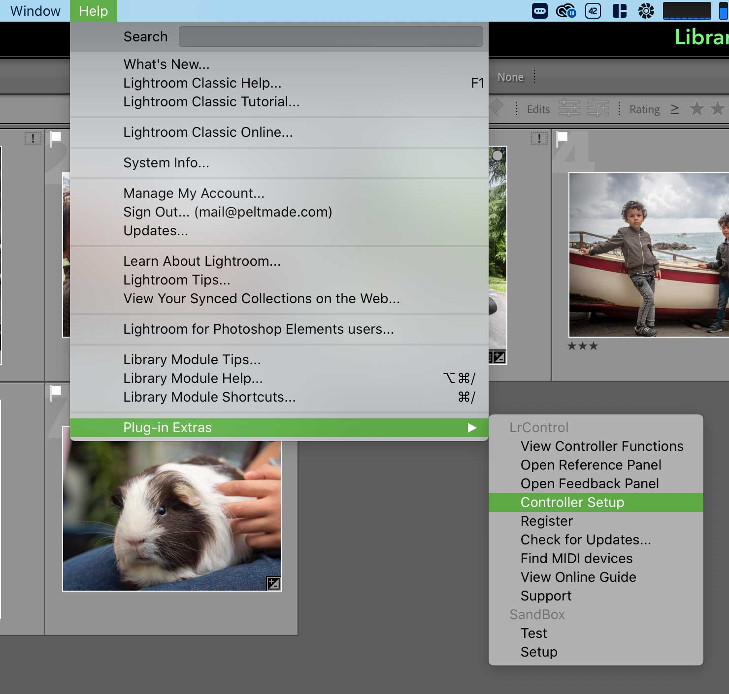Open View Online Guide
Viewport: 729px width, 694px height.
tap(596, 577)
